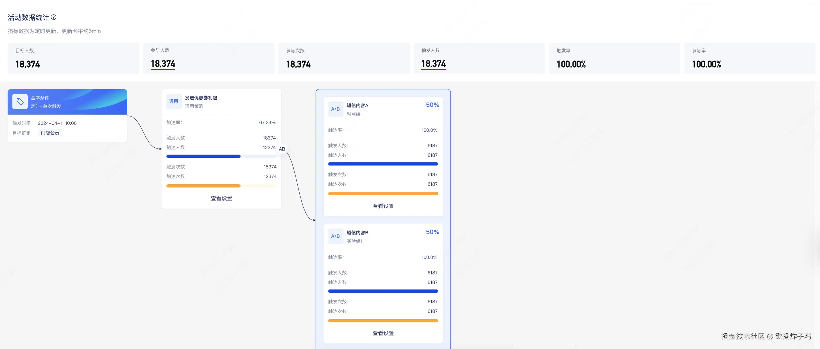This screenshot has width=820, height=349.
Task: Select the 参与次数 statistic card
Action: click(x=344, y=59)
